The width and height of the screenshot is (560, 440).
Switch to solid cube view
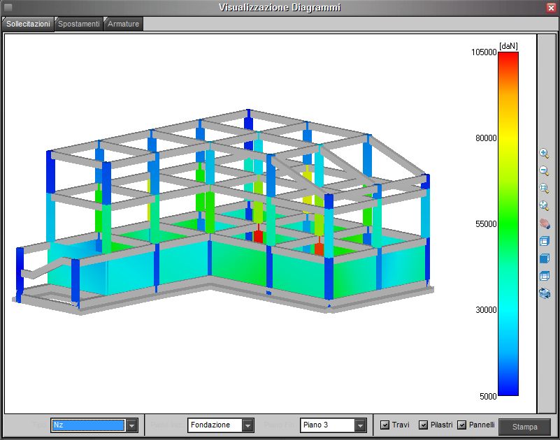(x=545, y=258)
